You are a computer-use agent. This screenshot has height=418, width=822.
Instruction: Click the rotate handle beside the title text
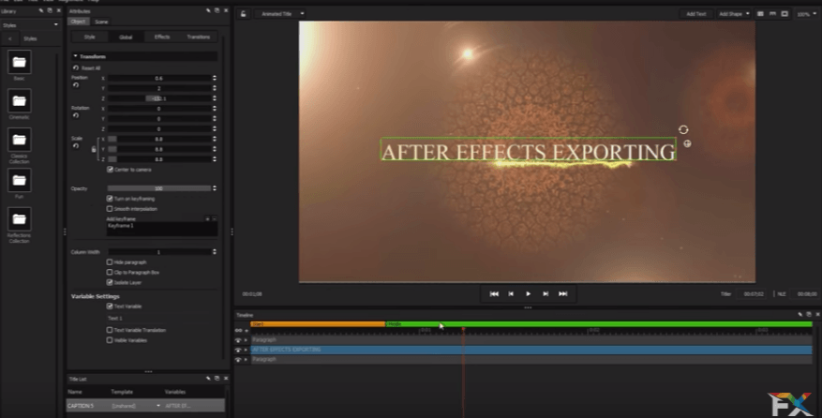(x=683, y=129)
